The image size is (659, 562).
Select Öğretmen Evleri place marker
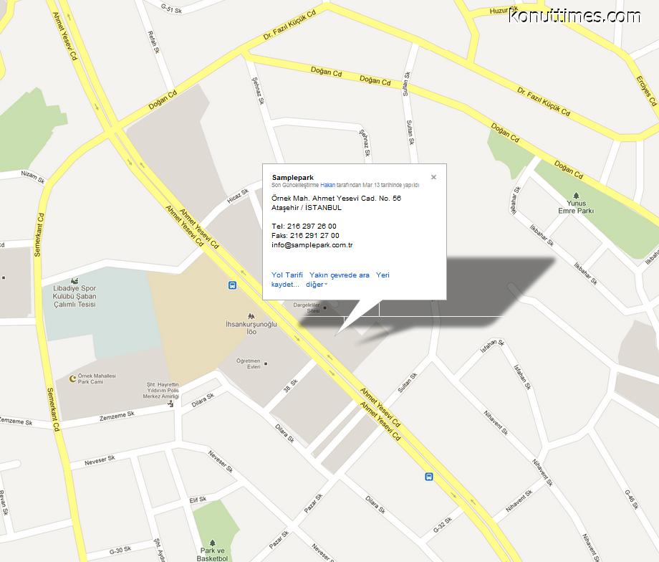(x=265, y=364)
